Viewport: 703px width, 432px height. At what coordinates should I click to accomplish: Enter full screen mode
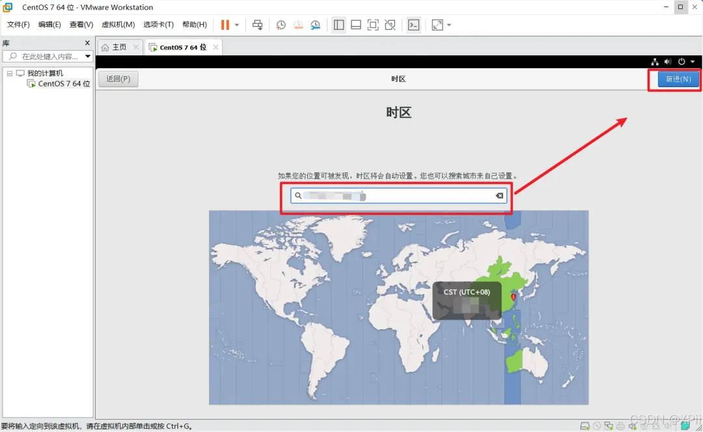(373, 25)
